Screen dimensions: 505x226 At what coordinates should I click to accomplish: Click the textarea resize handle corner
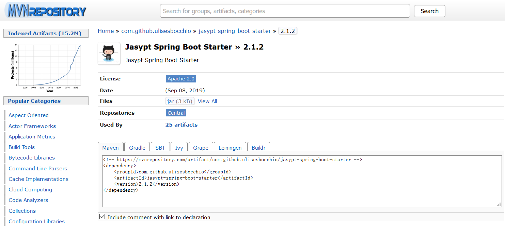pyautogui.click(x=499, y=205)
